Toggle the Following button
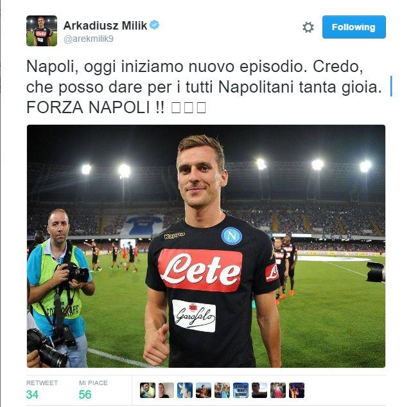The image size is (411, 407). (x=354, y=27)
